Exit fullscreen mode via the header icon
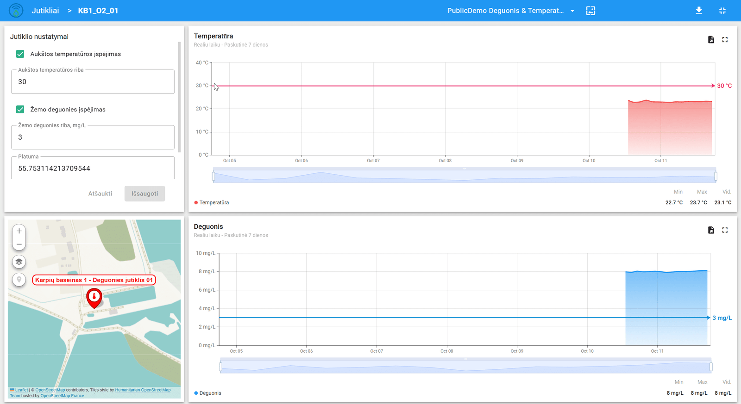Screen dimensions: 741x404 pyautogui.click(x=722, y=11)
